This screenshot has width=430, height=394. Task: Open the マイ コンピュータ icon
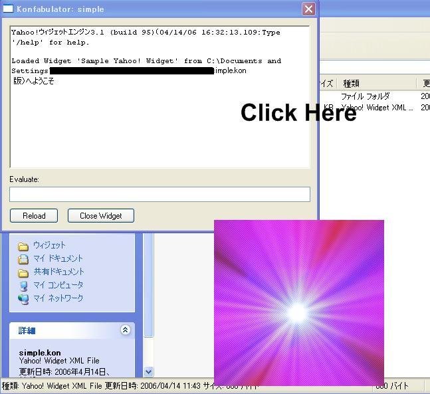23,286
